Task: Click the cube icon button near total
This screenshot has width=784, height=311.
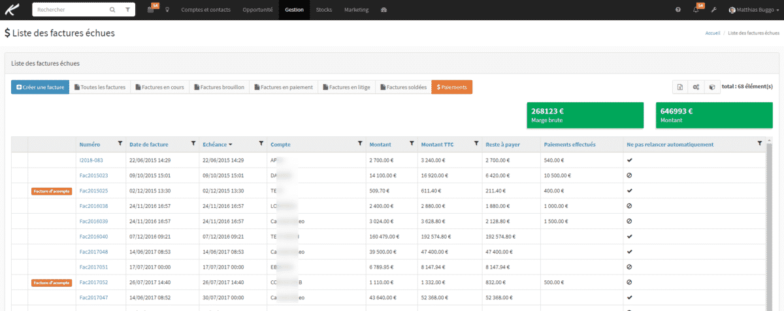Action: click(x=712, y=87)
